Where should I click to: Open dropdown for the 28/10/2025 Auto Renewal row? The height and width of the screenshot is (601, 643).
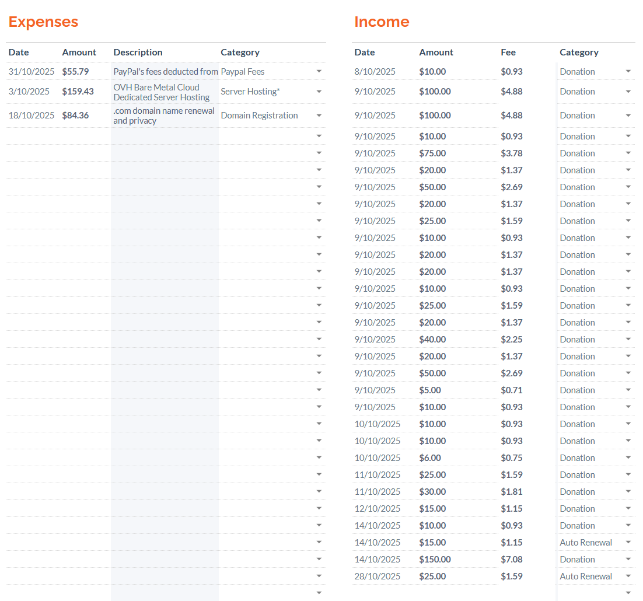pyautogui.click(x=628, y=576)
